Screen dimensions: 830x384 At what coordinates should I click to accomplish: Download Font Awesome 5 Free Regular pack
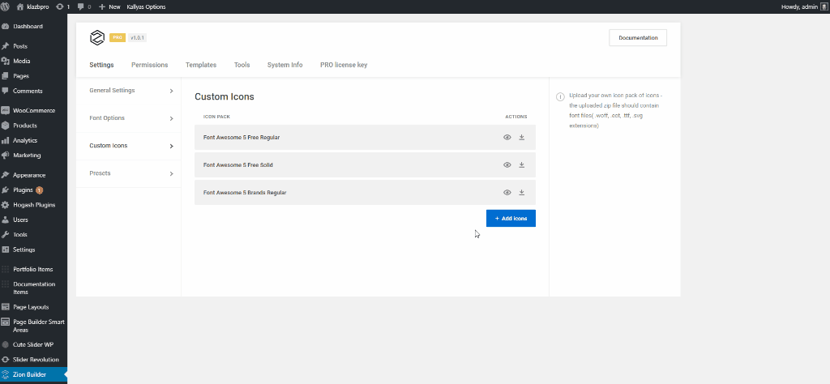(521, 138)
